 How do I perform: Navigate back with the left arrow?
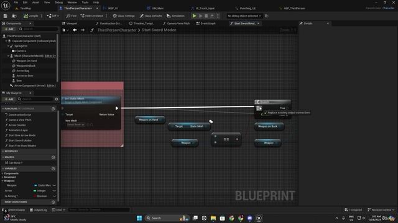point(75,30)
